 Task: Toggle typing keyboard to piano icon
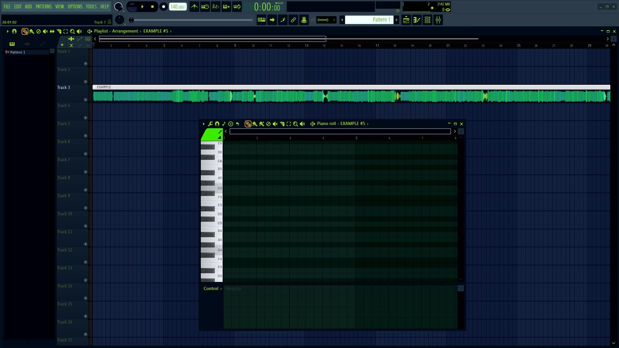tap(261, 19)
